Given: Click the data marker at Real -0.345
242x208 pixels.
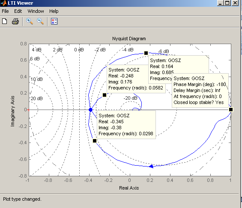Looking at the screenshot, I should (95, 141).
